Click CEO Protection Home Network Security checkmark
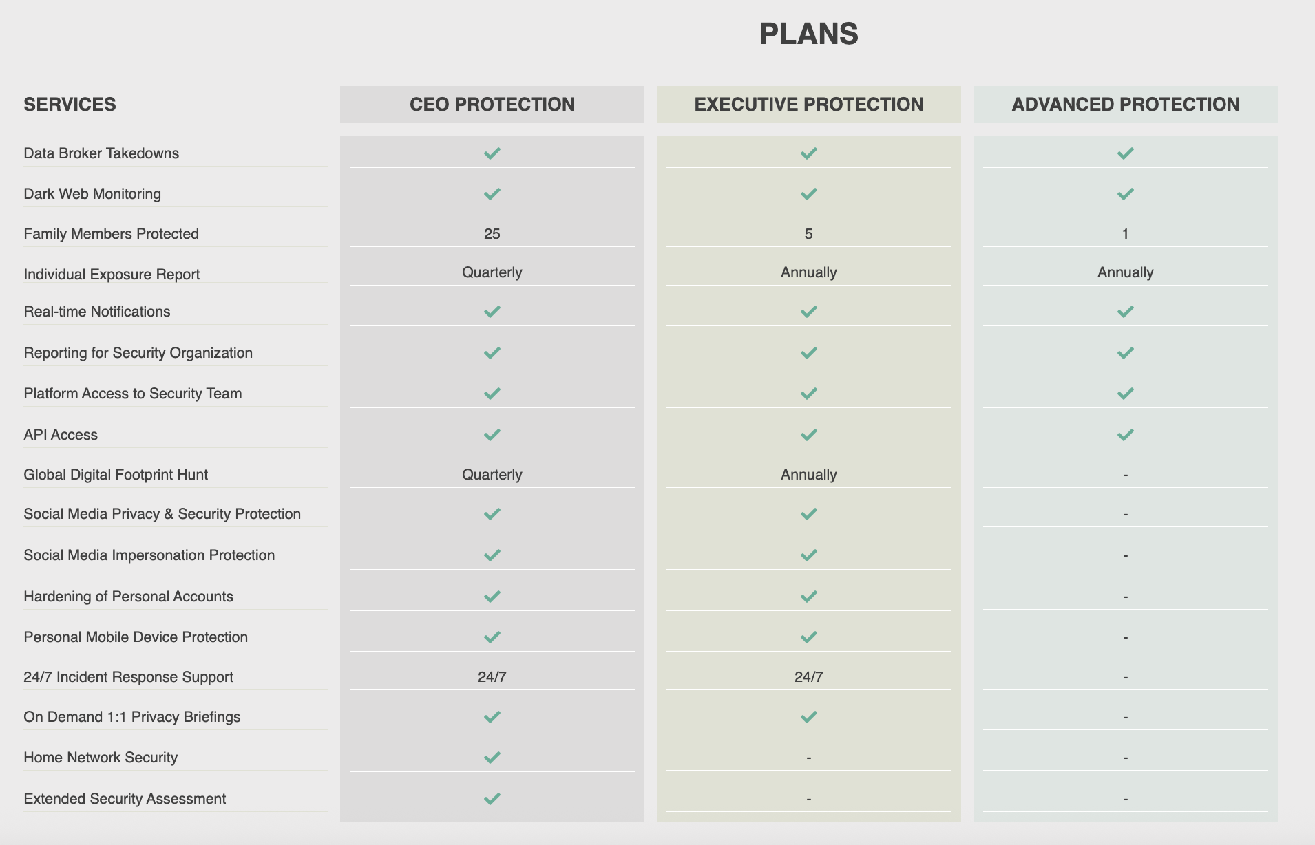The image size is (1315, 845). click(492, 758)
